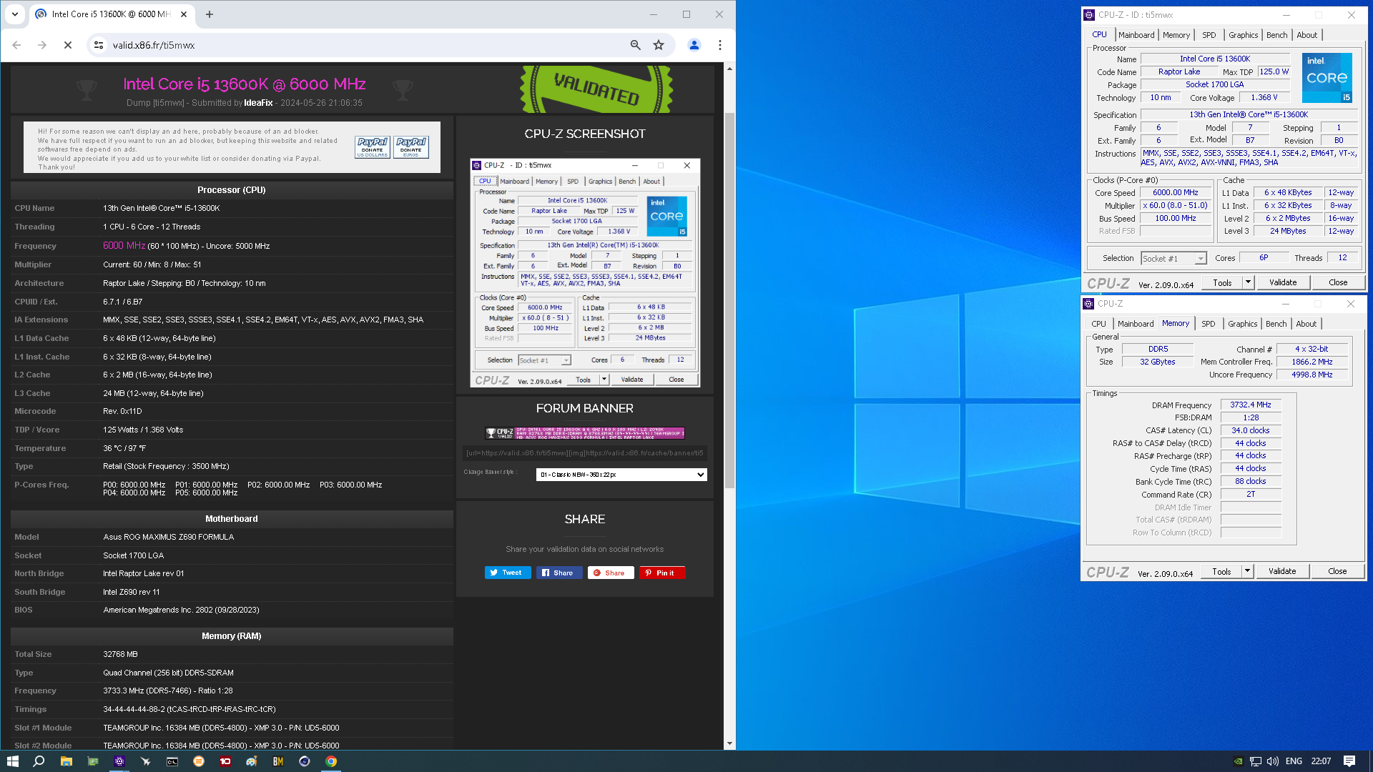Click PayPal donate Euros button

[x=411, y=147]
